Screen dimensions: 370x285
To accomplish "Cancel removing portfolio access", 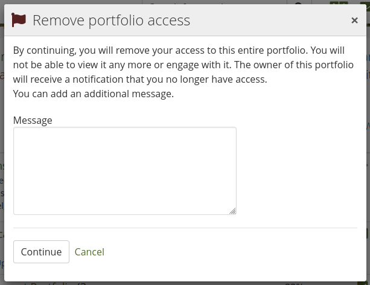I will pyautogui.click(x=89, y=252).
